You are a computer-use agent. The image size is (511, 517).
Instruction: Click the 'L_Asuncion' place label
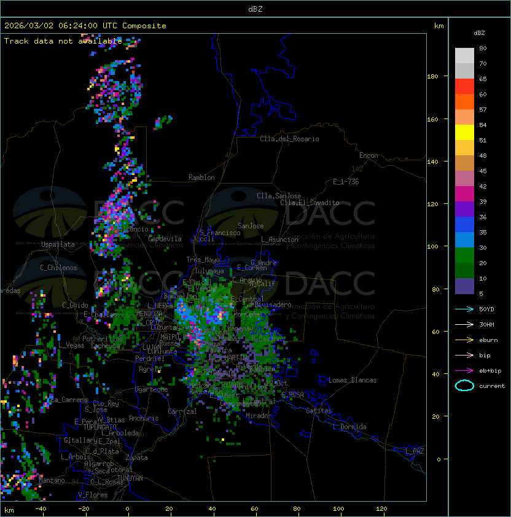[x=279, y=239]
